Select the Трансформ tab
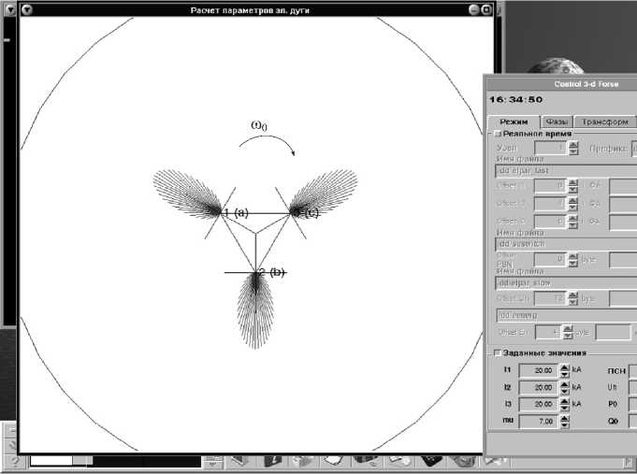 604,122
